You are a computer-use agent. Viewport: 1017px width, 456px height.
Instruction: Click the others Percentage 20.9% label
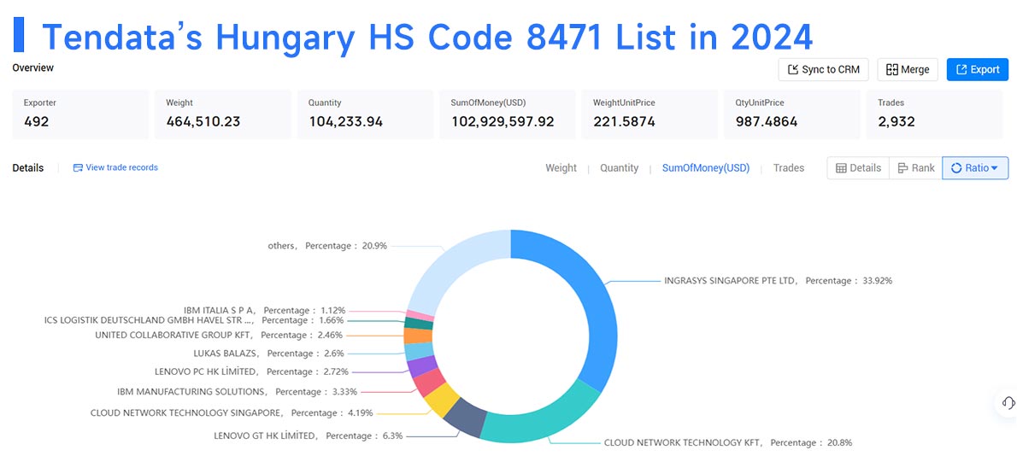pos(327,245)
